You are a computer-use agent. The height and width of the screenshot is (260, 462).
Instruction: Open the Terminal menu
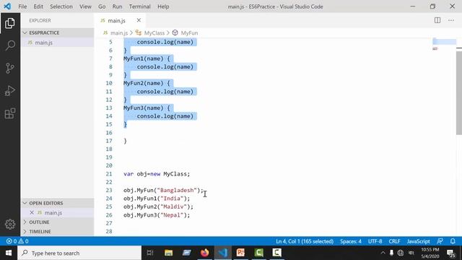(x=139, y=6)
